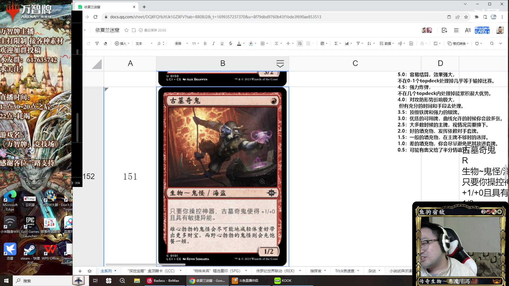Star the 依夏兰迷窟 document
Image resolution: width=509 pixels, height=286 pixels.
coord(126,30)
